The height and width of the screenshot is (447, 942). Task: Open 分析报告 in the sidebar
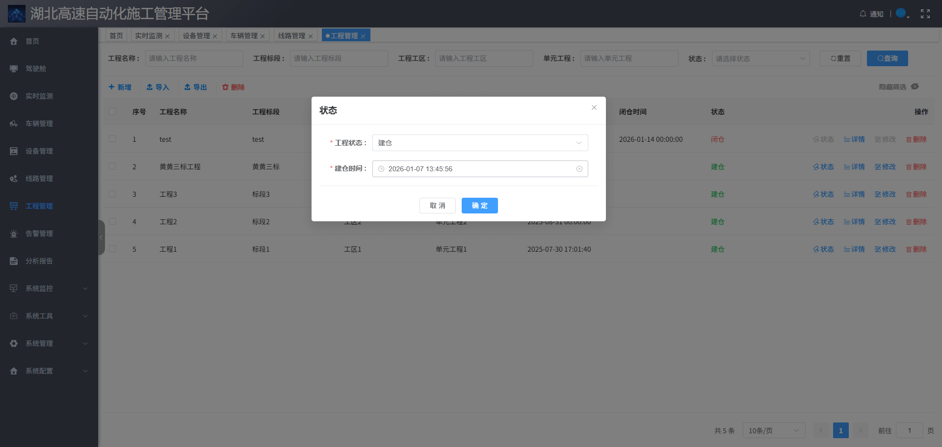coord(39,261)
